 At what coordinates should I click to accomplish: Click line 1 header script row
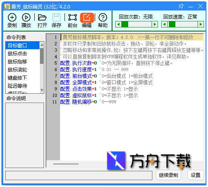pyautogui.click(x=132, y=37)
